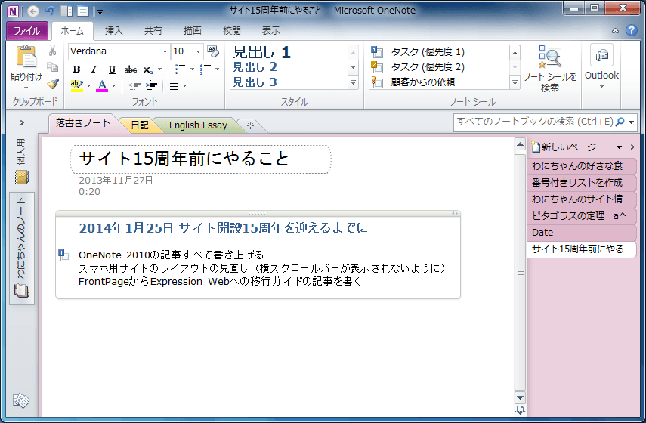This screenshot has height=423, width=646.
Task: Apply yellow text highlight color
Action: (x=76, y=85)
